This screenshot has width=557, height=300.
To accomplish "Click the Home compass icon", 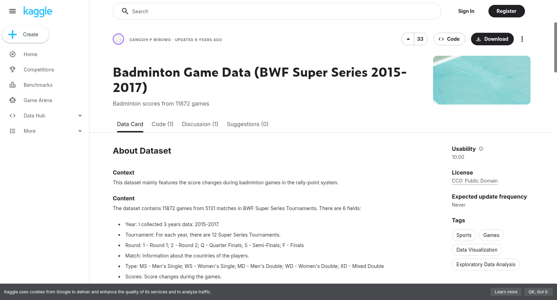I will pyautogui.click(x=13, y=54).
